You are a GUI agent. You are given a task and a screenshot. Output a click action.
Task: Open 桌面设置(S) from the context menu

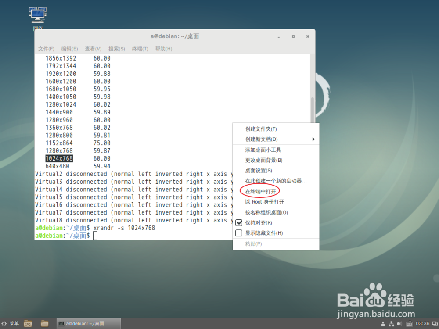click(276, 171)
